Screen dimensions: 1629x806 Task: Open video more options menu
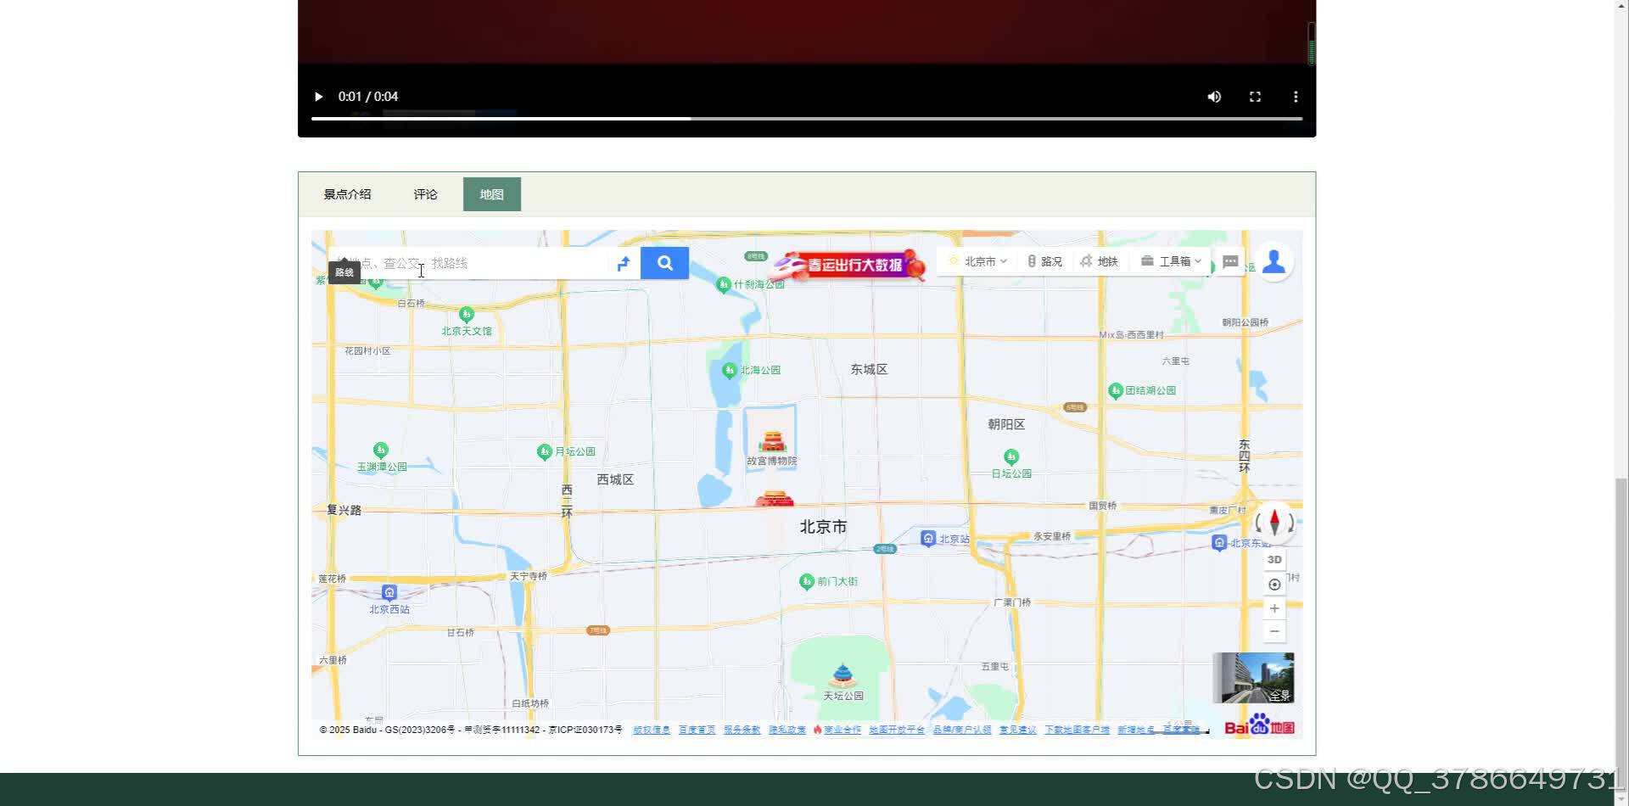click(x=1296, y=97)
